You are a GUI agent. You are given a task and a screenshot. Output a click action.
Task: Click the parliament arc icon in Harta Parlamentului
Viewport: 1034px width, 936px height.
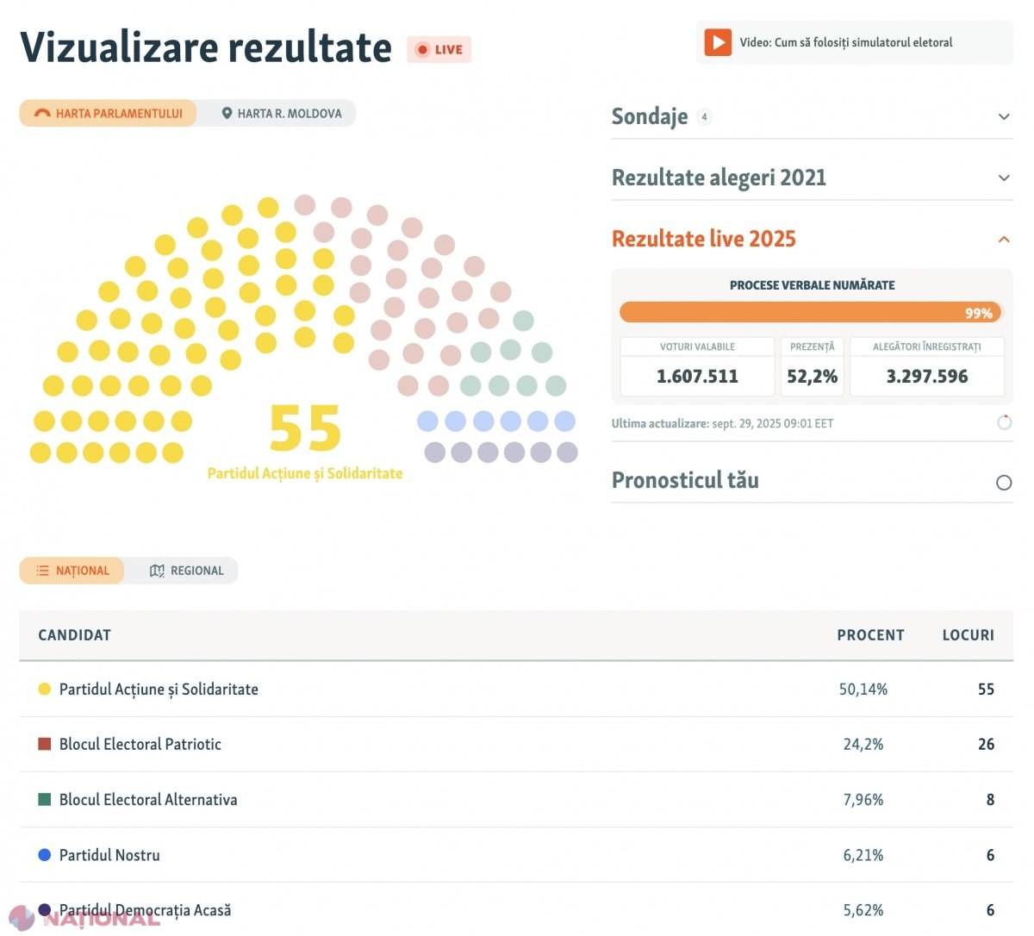click(x=42, y=113)
